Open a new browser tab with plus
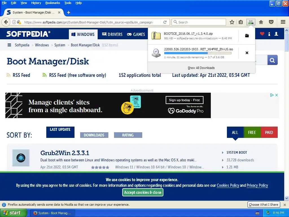289x217 pixels. 69,12
